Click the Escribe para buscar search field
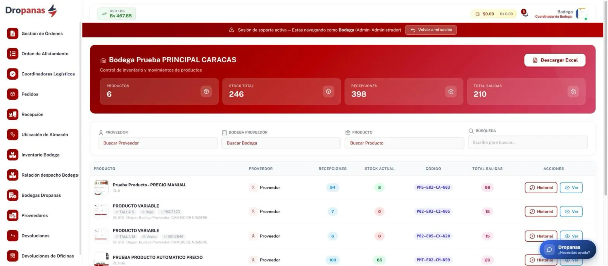This screenshot has height=266, width=608. pos(528,142)
